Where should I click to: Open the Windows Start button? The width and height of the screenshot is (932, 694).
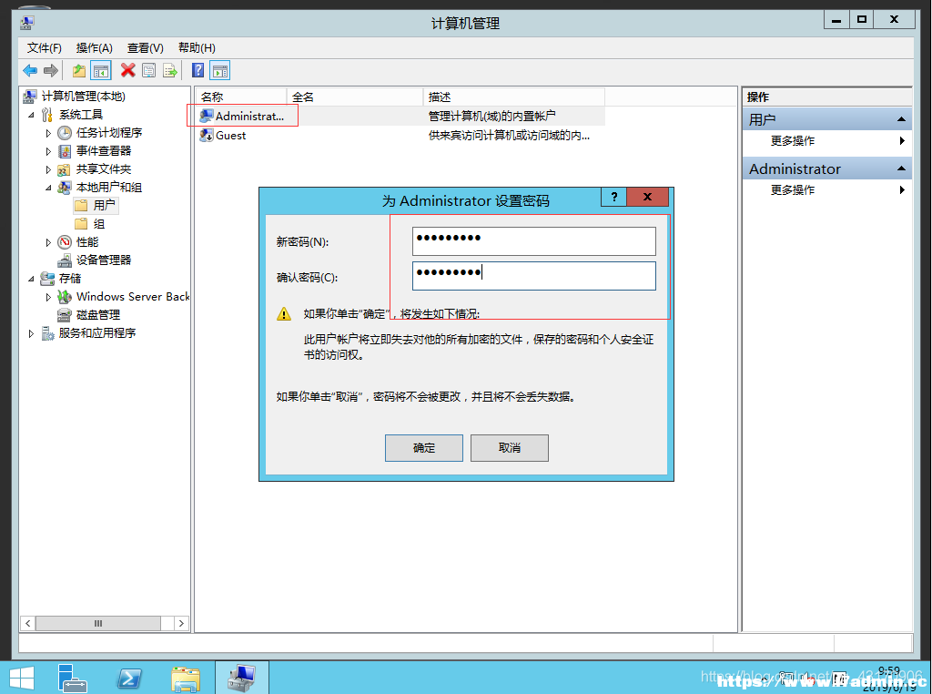click(x=22, y=678)
